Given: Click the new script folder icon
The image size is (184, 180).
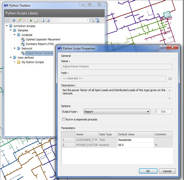Looking at the screenshot, I should [19, 20].
